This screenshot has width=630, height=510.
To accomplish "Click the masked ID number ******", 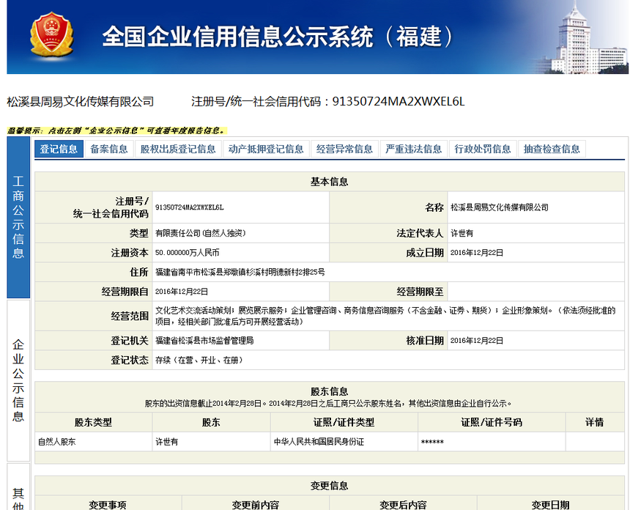I will [x=432, y=442].
